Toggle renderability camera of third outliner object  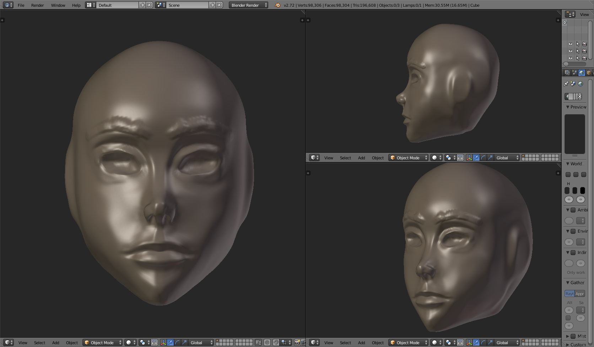(584, 58)
